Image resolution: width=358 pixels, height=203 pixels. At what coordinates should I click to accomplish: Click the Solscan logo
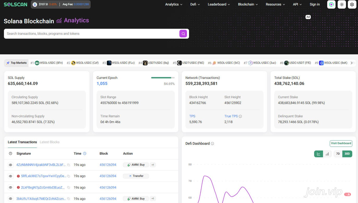pyautogui.click(x=15, y=4)
